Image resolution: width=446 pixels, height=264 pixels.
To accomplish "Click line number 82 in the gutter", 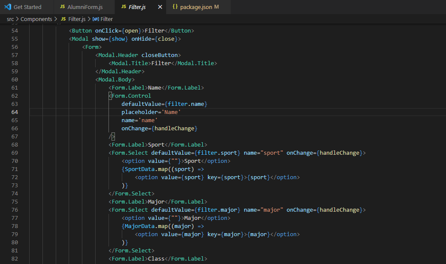I will pos(15,259).
